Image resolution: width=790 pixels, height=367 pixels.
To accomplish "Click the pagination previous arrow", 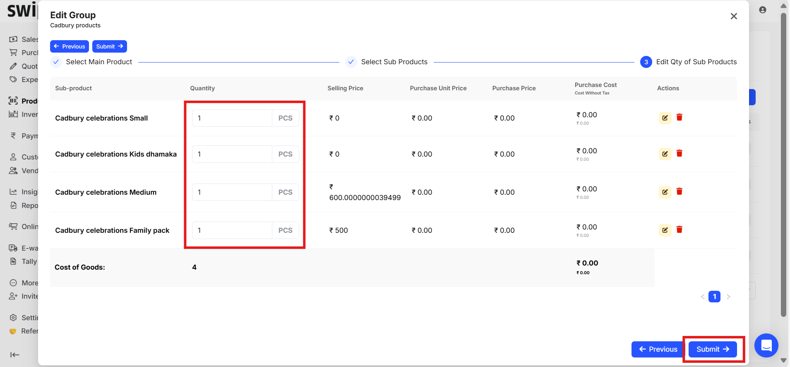I will 703,297.
